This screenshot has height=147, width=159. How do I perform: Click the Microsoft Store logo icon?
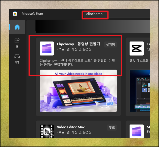tap(15, 14)
